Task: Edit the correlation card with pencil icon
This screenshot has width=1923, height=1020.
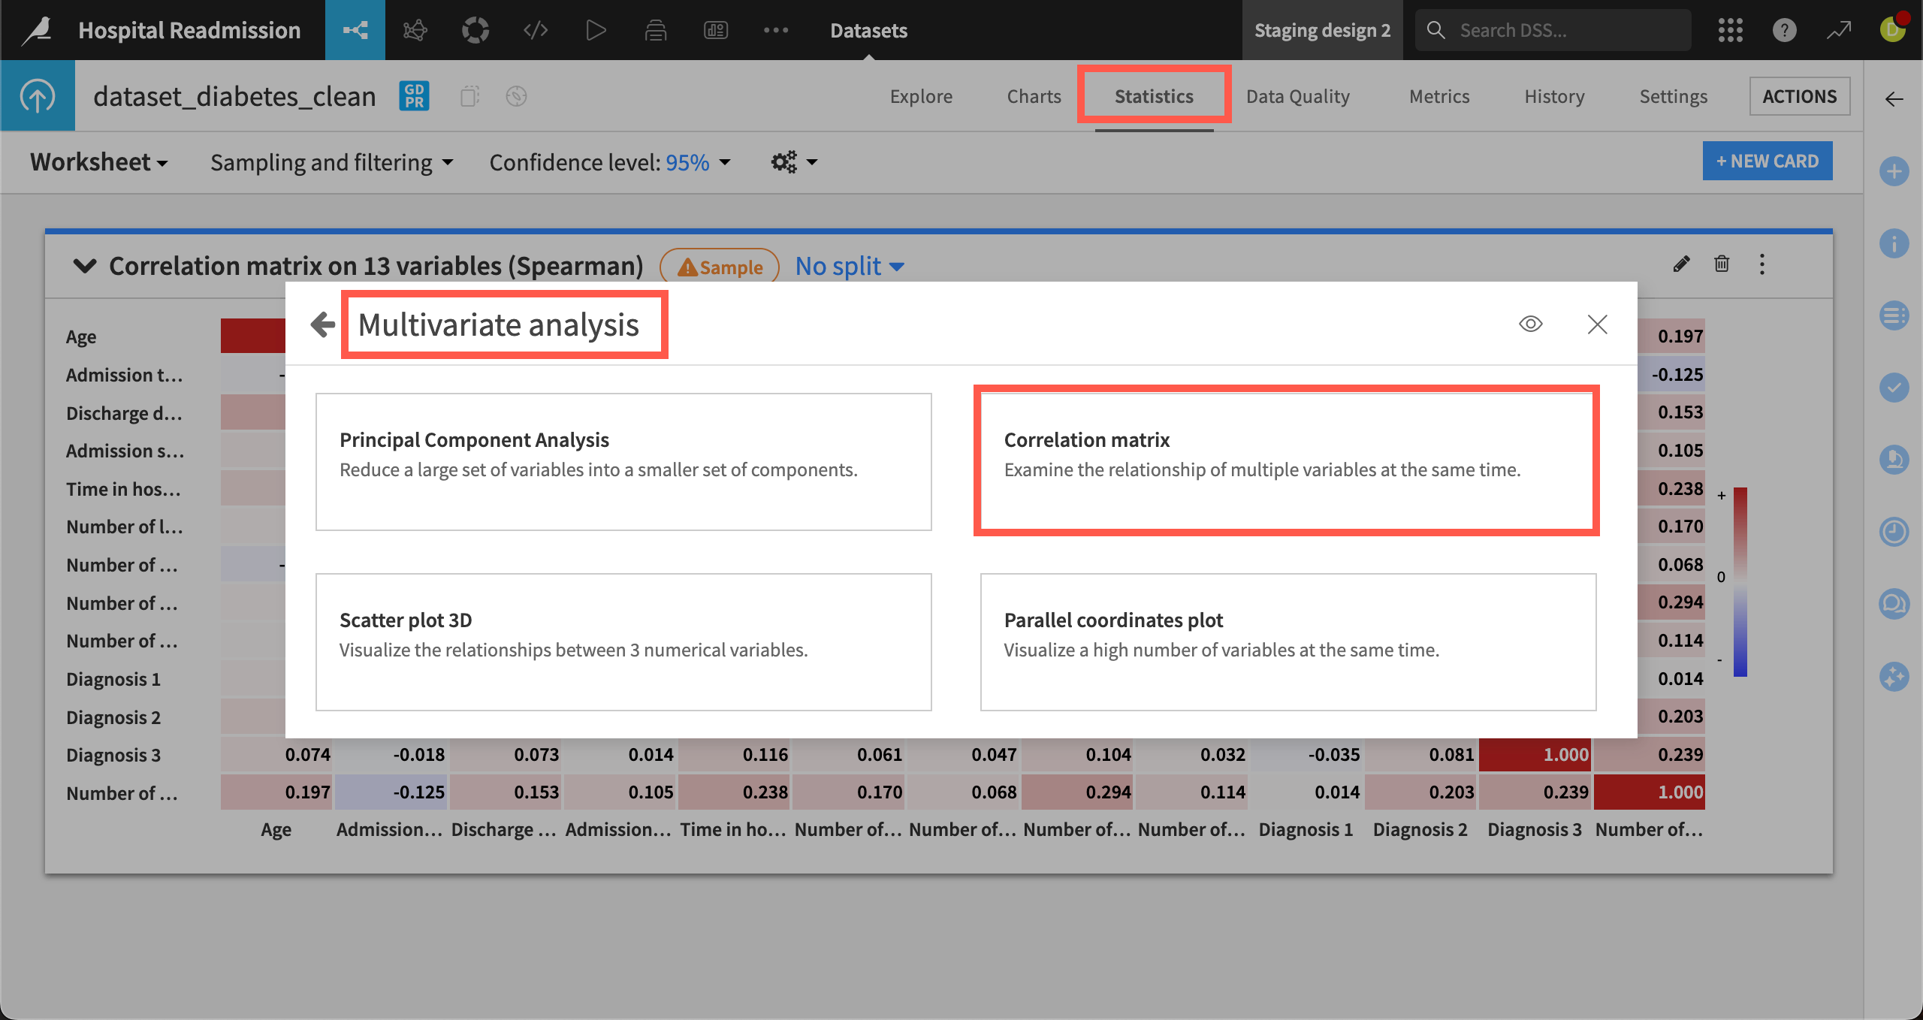Action: pyautogui.click(x=1681, y=264)
